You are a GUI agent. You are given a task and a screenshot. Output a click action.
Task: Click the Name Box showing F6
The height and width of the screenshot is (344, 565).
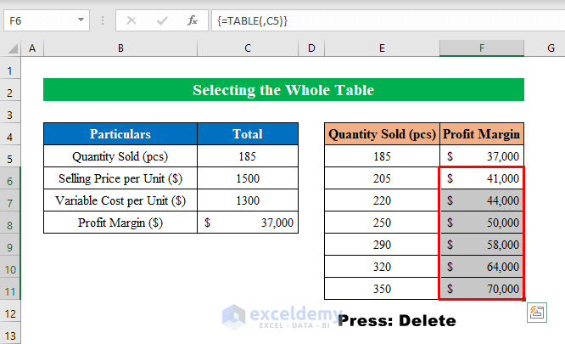38,20
